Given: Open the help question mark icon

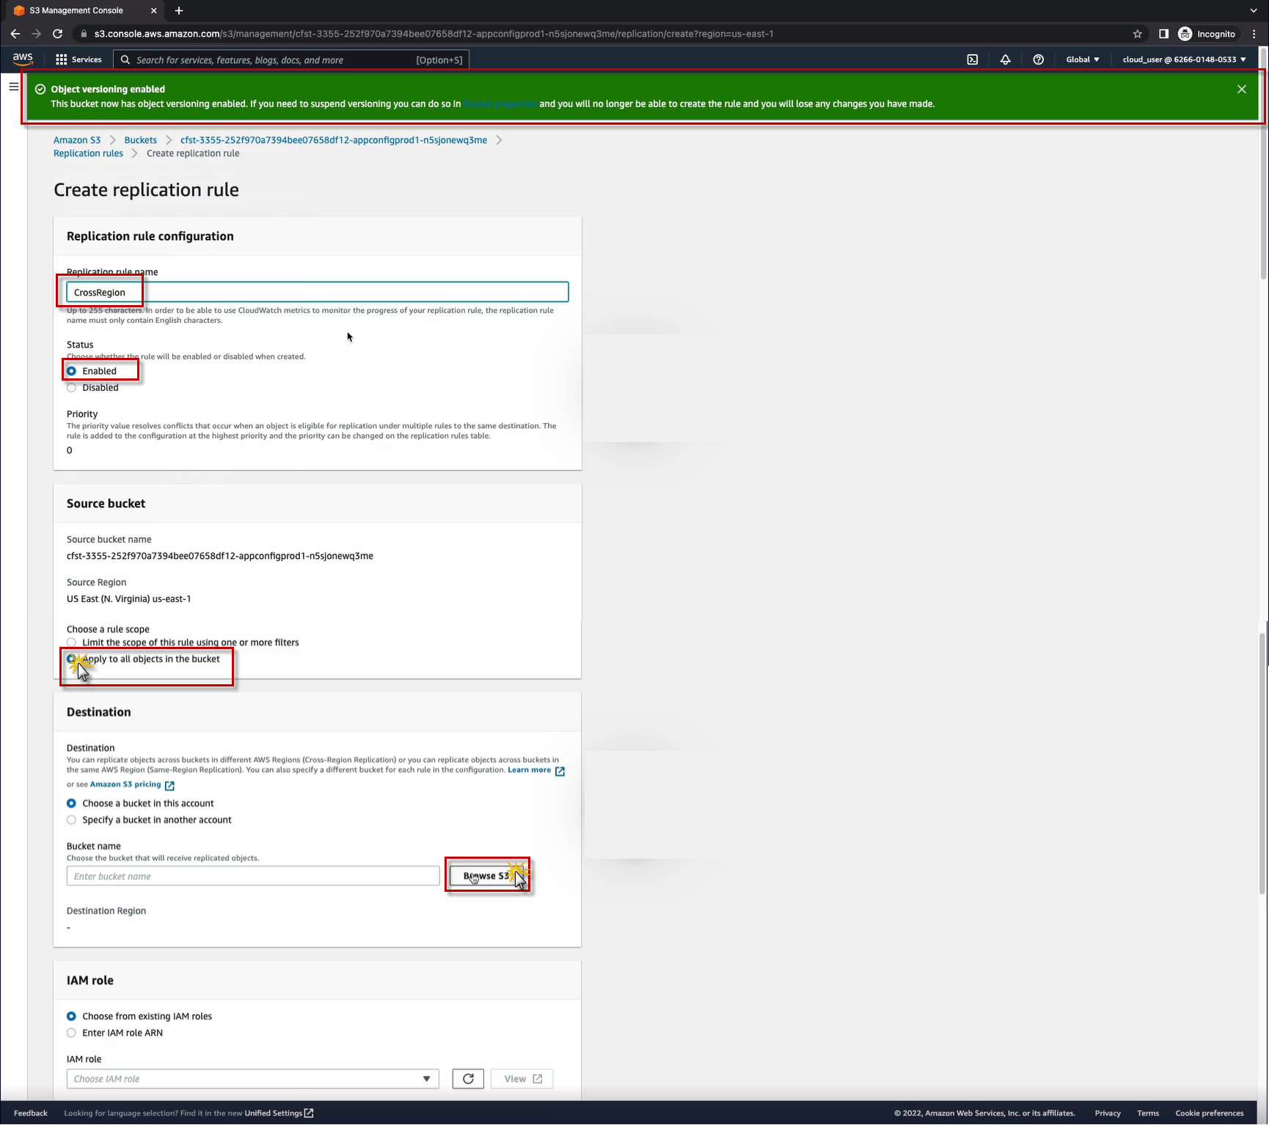Looking at the screenshot, I should coord(1039,59).
